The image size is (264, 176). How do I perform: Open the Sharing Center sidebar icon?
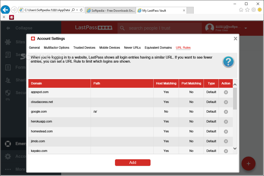click(8, 80)
